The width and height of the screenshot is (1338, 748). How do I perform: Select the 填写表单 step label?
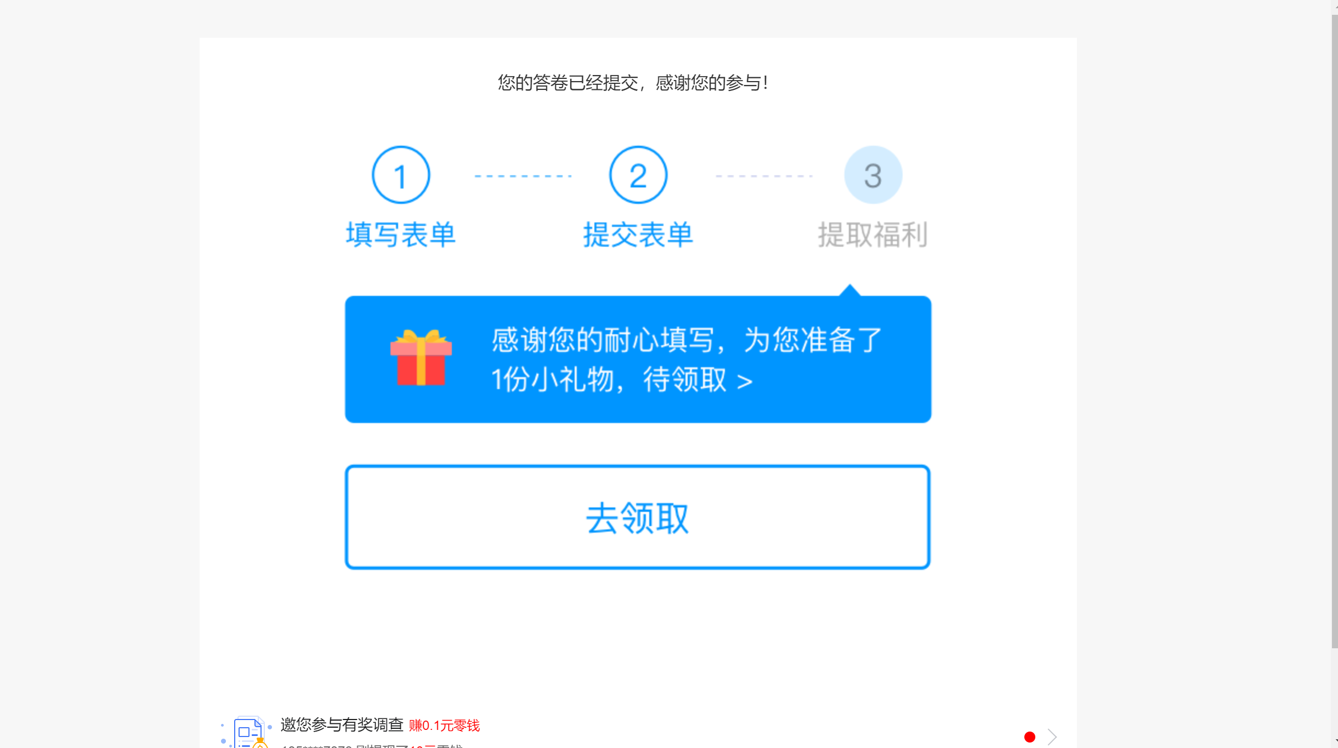[x=401, y=235]
